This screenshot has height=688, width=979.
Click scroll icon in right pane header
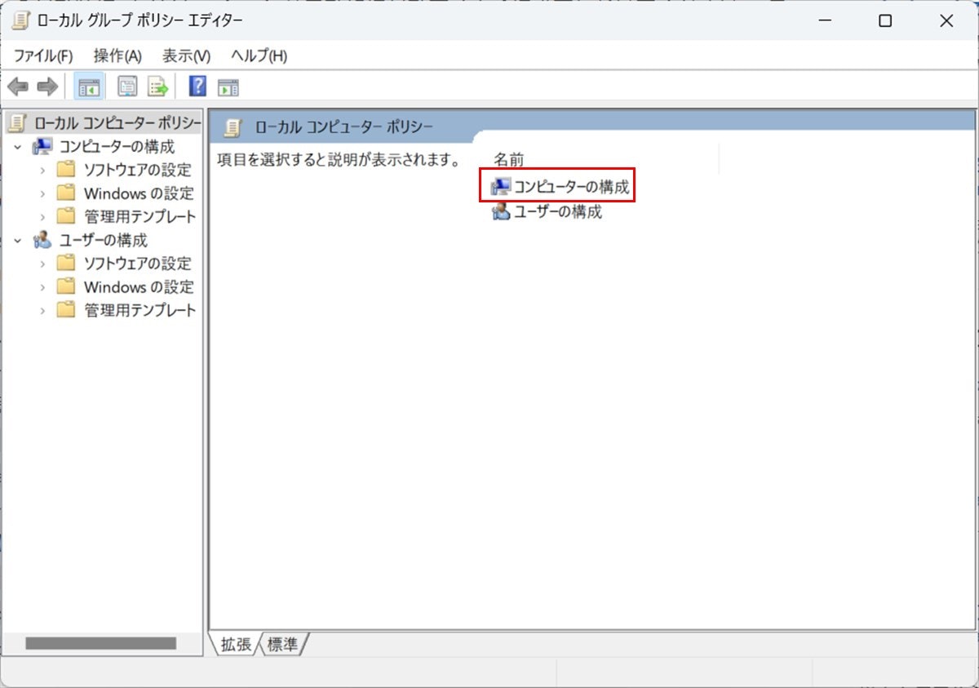tap(234, 127)
